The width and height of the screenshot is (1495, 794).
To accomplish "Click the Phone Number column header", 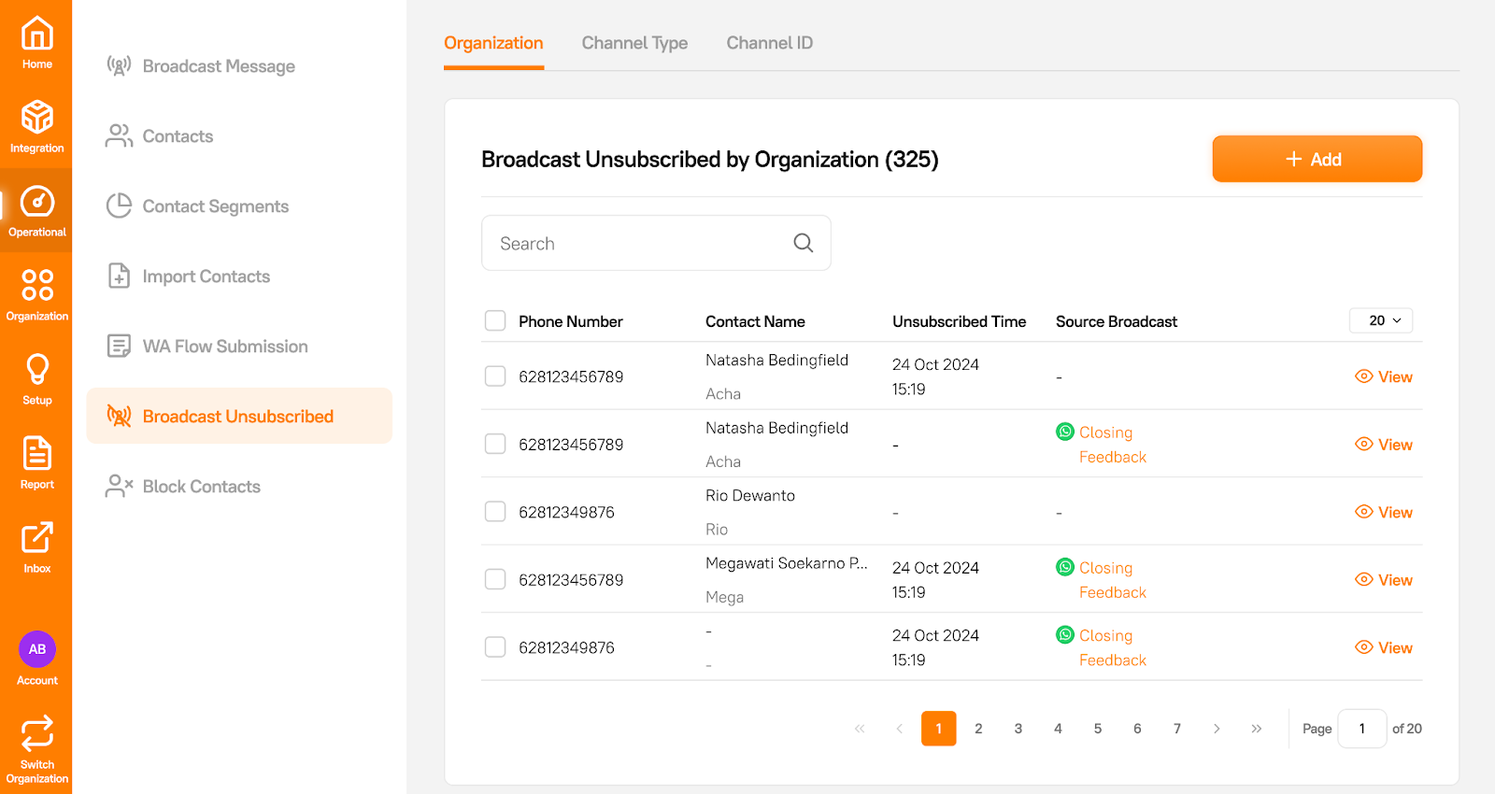I will 570,321.
